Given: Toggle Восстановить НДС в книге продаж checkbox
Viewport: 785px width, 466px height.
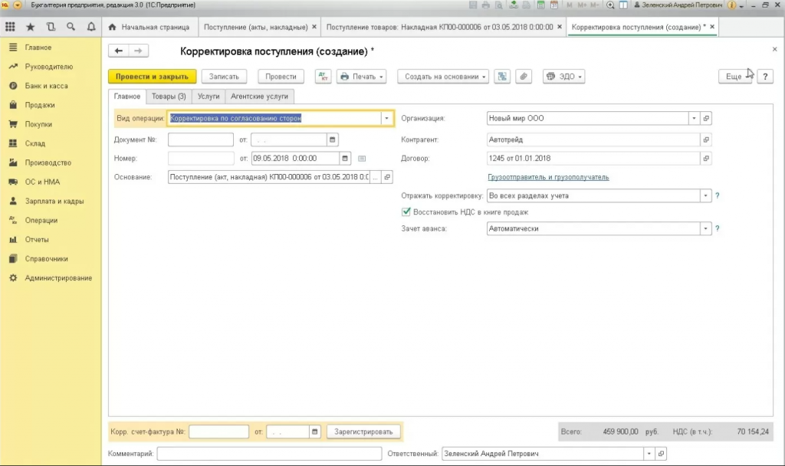Looking at the screenshot, I should [406, 212].
